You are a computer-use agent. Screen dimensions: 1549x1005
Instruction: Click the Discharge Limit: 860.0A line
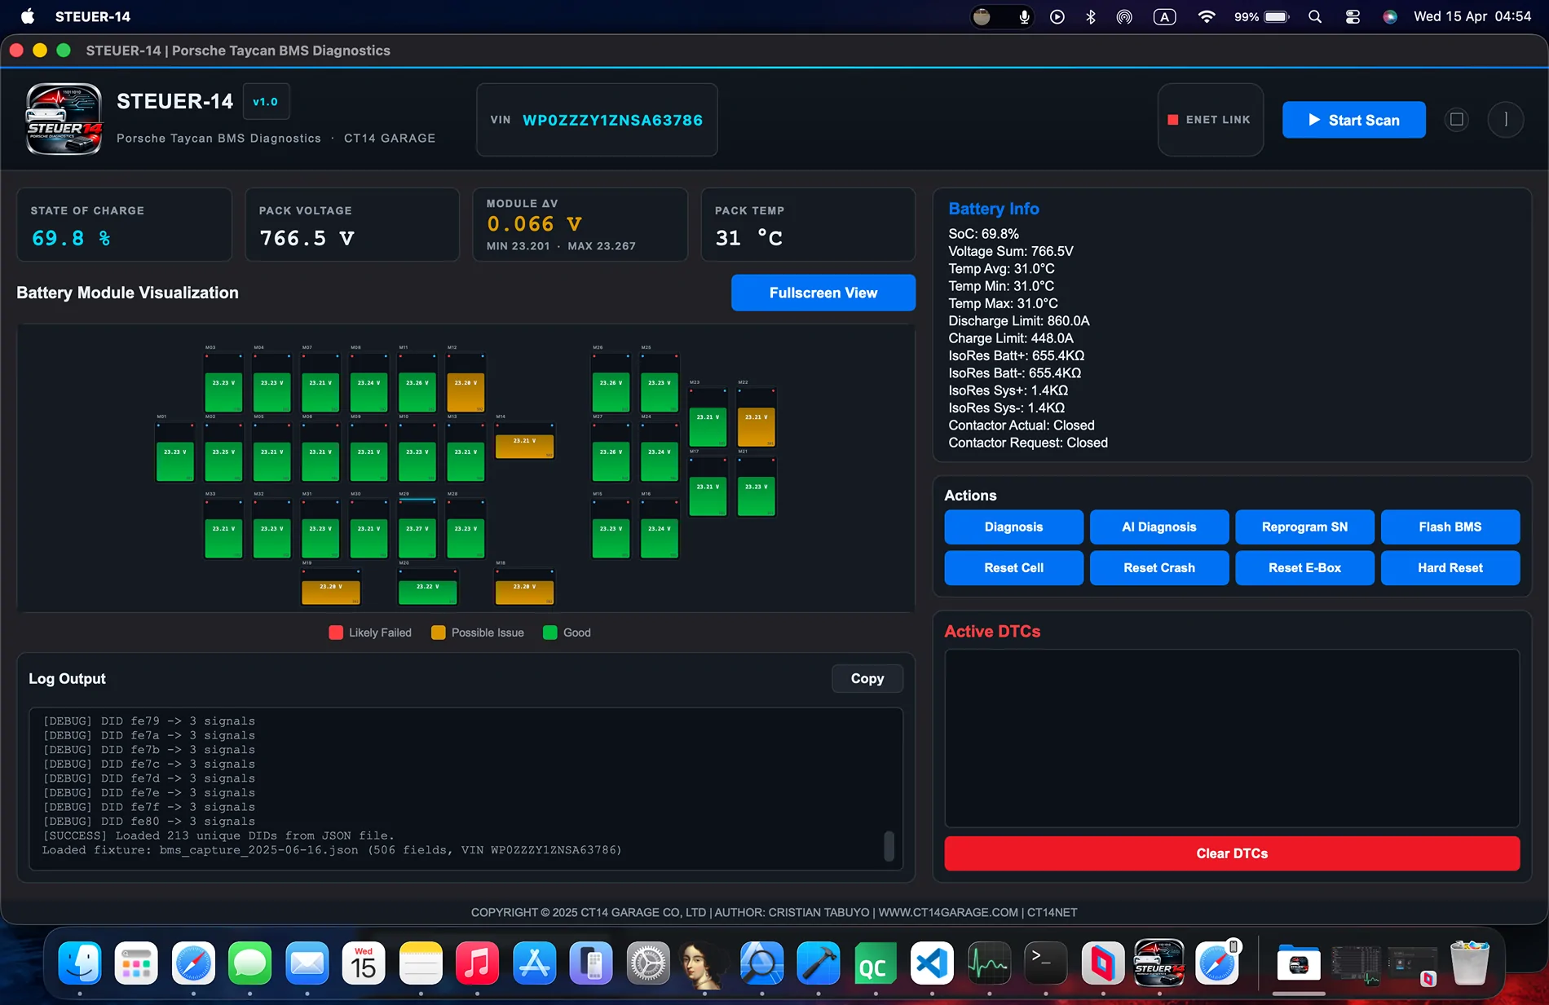click(x=1018, y=321)
